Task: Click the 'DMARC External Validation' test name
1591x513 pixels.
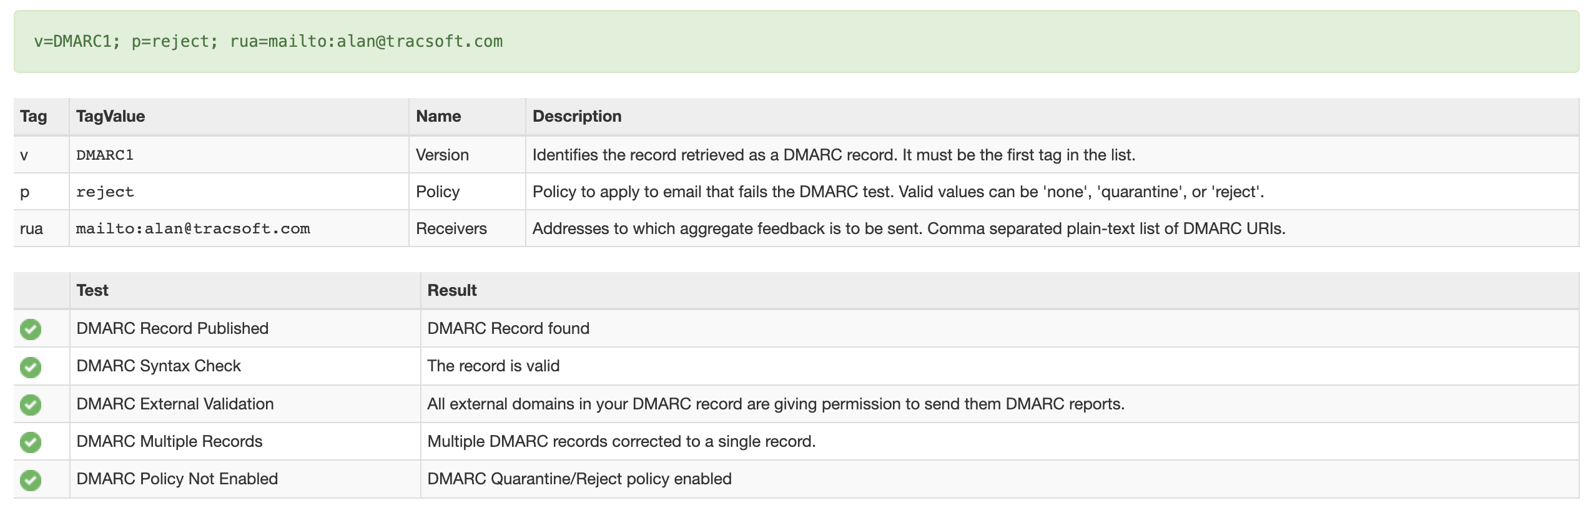Action: coord(175,404)
